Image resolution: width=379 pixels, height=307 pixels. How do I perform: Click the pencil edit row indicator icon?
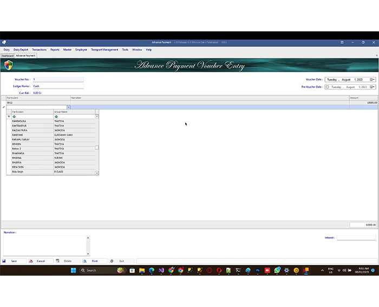3,107
